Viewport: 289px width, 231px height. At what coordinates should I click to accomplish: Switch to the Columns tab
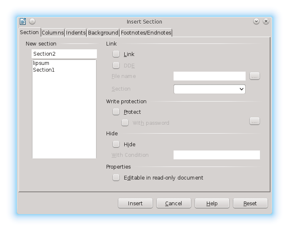click(53, 32)
